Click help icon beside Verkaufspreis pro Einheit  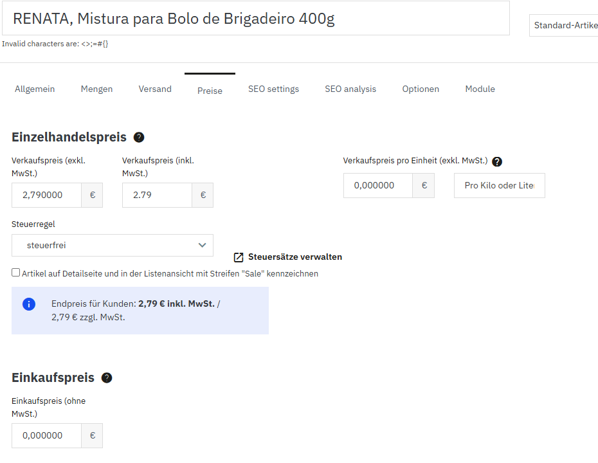[x=497, y=161]
